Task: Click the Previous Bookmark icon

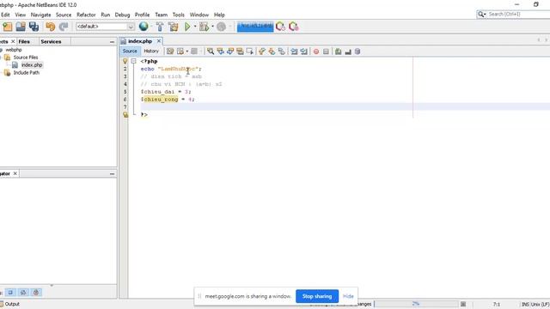Action: coord(261,51)
